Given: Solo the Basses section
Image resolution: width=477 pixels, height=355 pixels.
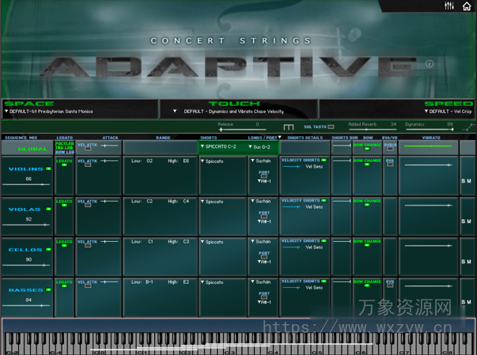Looking at the screenshot, I should (463, 302).
